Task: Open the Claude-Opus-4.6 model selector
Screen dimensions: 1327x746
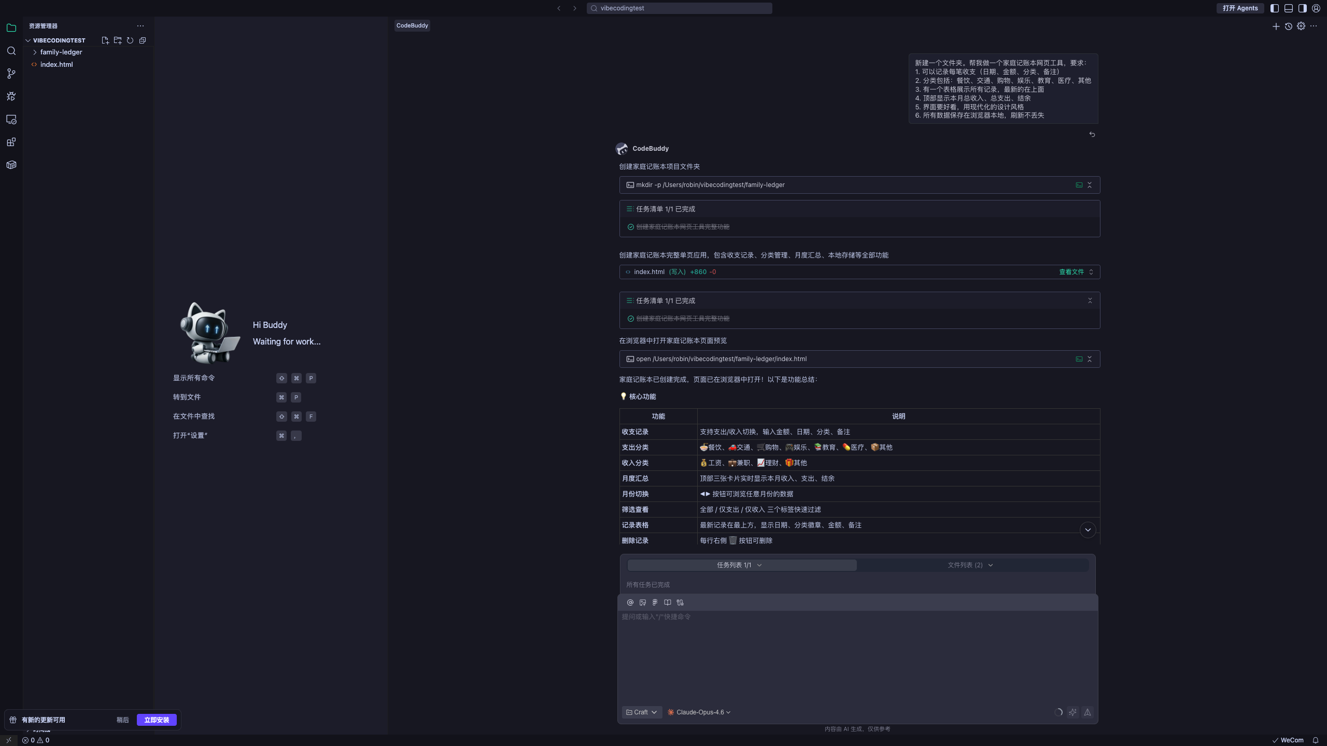Action: 699,712
